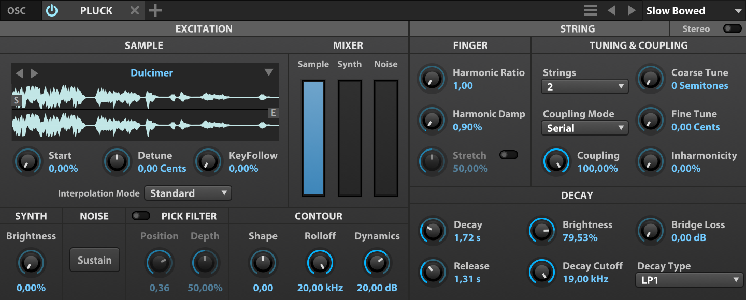Power off the PLUCK oscillator
The image size is (746, 300).
click(x=51, y=10)
